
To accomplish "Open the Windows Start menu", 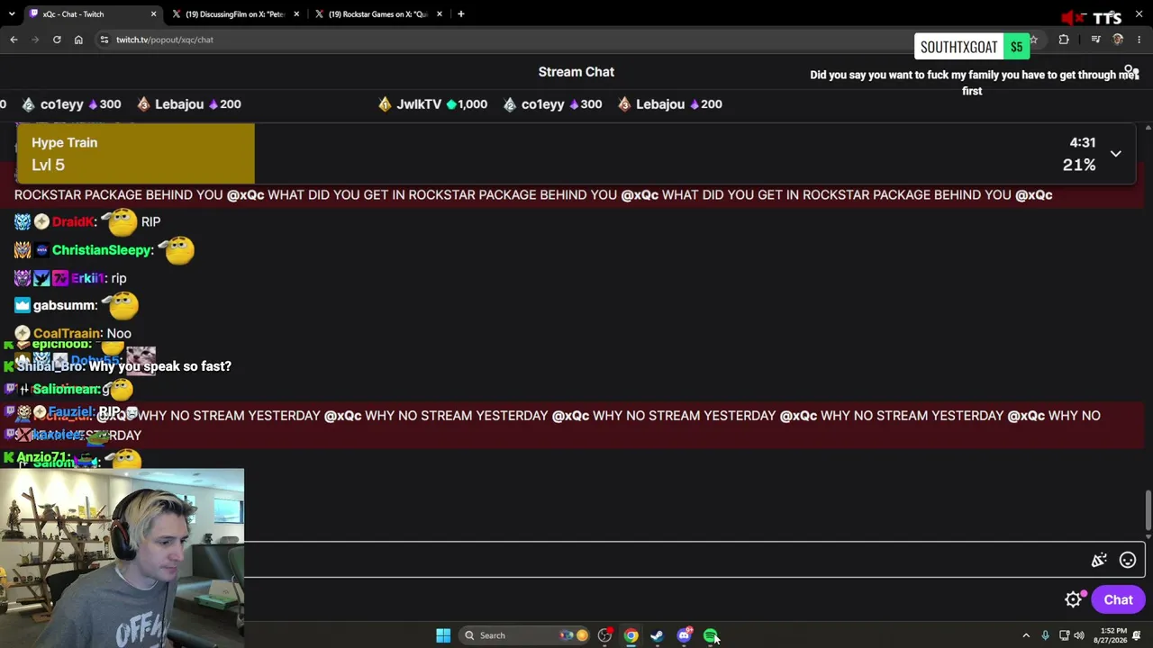I will [443, 635].
